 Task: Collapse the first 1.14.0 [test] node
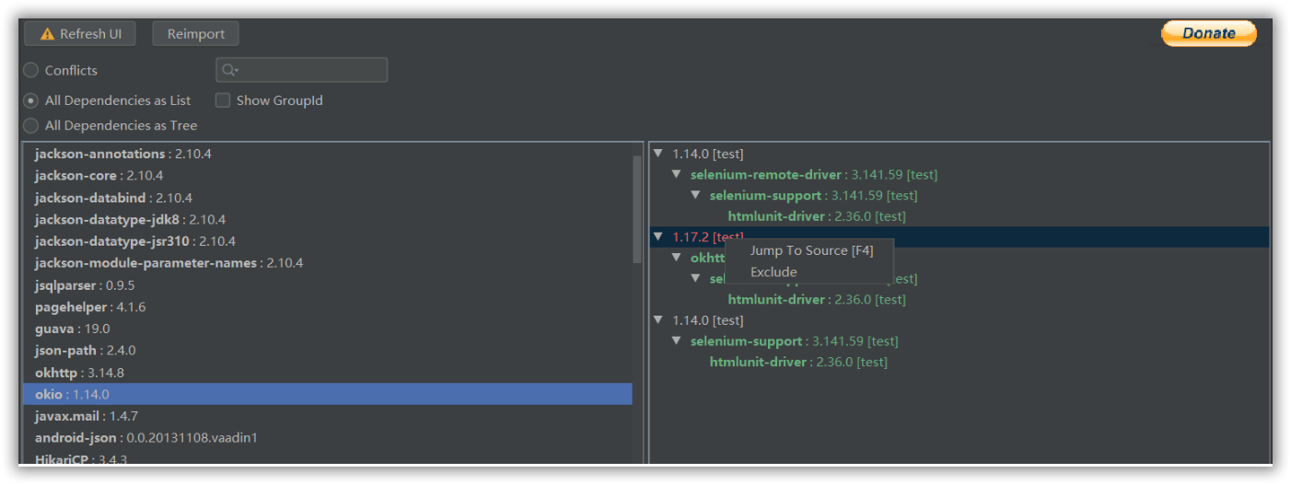pyautogui.click(x=657, y=154)
